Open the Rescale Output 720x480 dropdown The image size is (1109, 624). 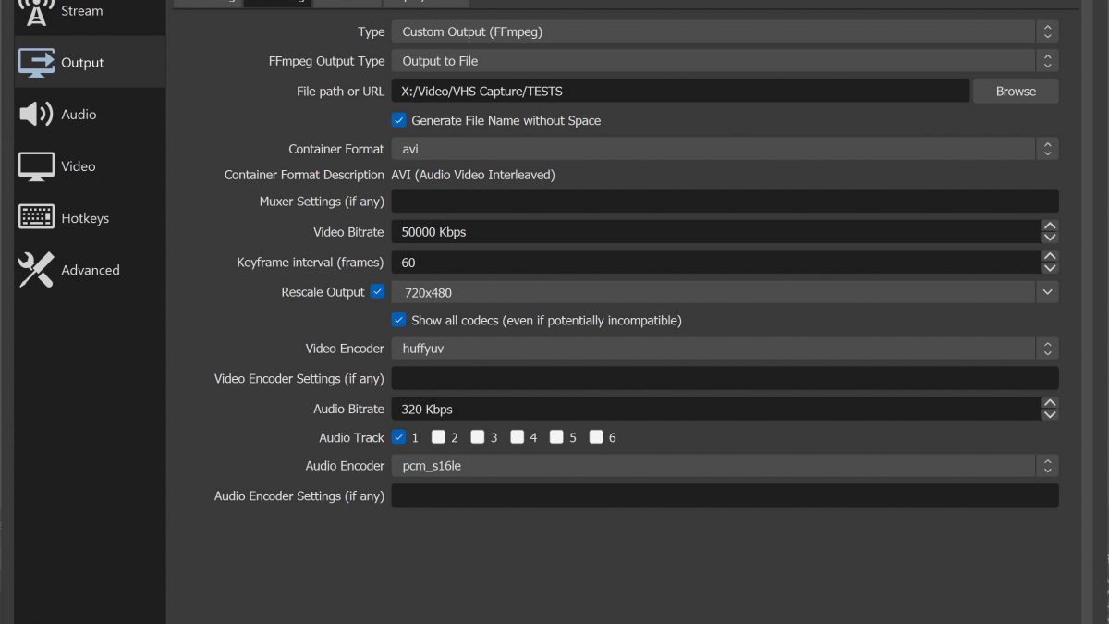point(725,292)
